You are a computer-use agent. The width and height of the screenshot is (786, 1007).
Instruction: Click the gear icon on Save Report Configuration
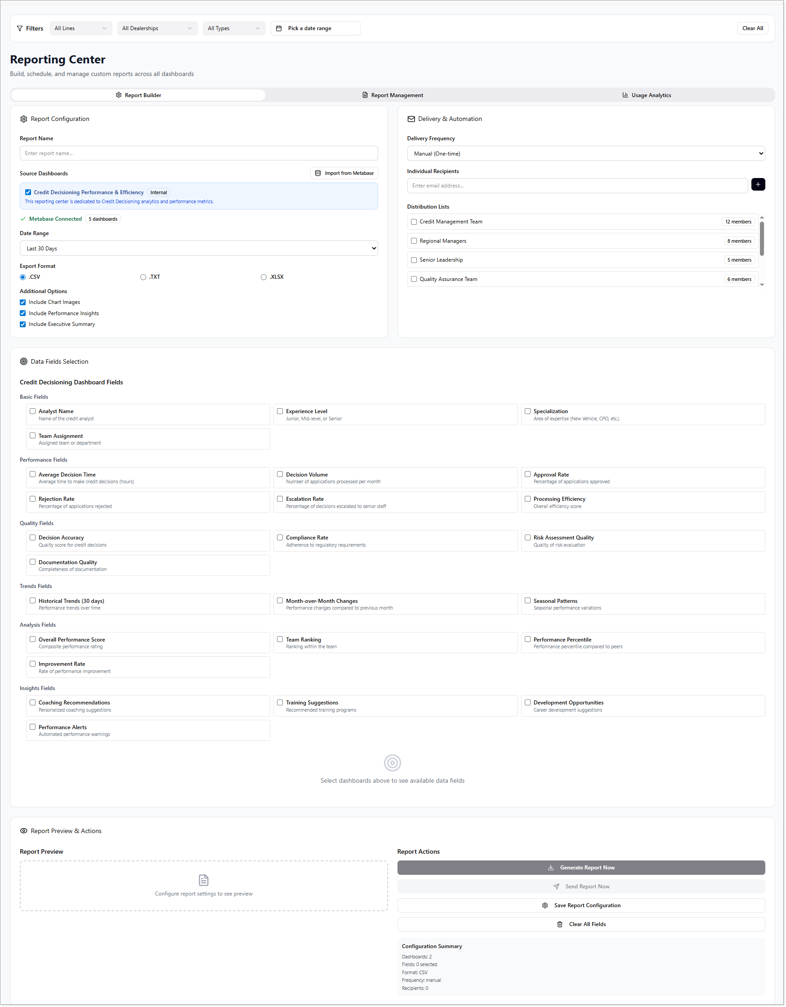pyautogui.click(x=546, y=906)
